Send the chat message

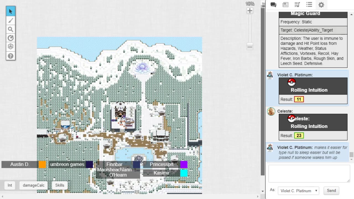click(x=331, y=190)
